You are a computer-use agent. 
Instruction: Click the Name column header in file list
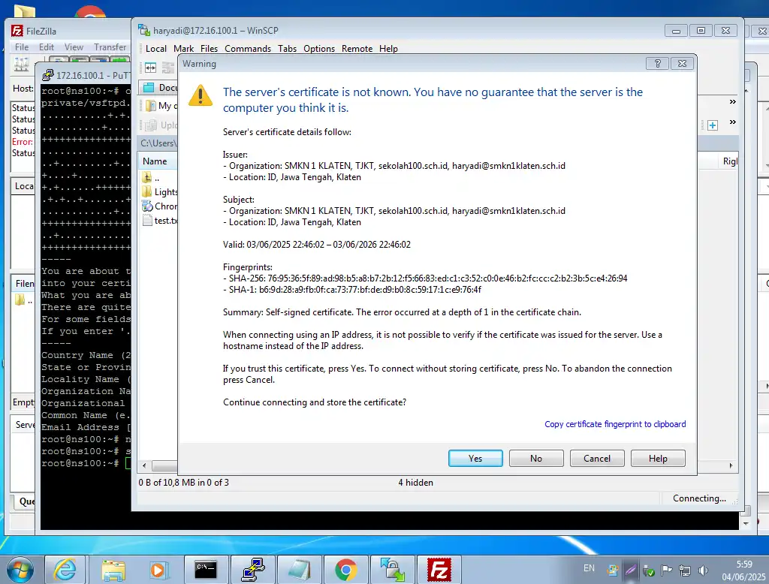[x=155, y=161]
